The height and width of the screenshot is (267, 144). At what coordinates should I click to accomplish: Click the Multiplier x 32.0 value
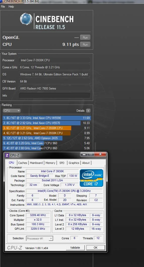pyautogui.click(x=38, y=220)
